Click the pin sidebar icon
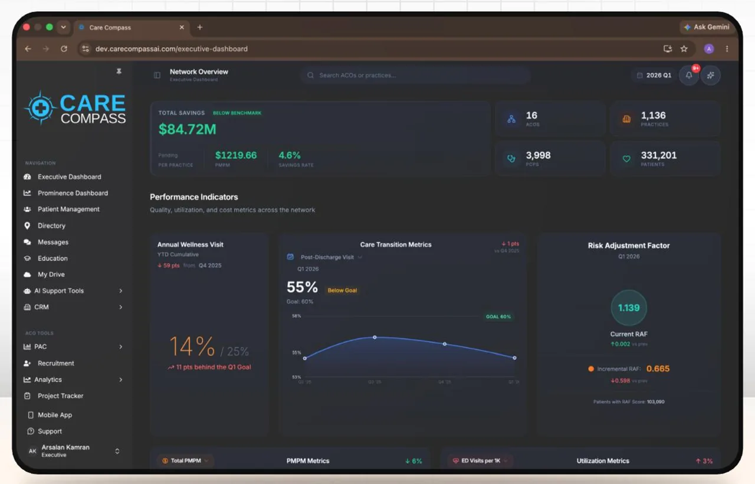755x484 pixels. pyautogui.click(x=119, y=71)
